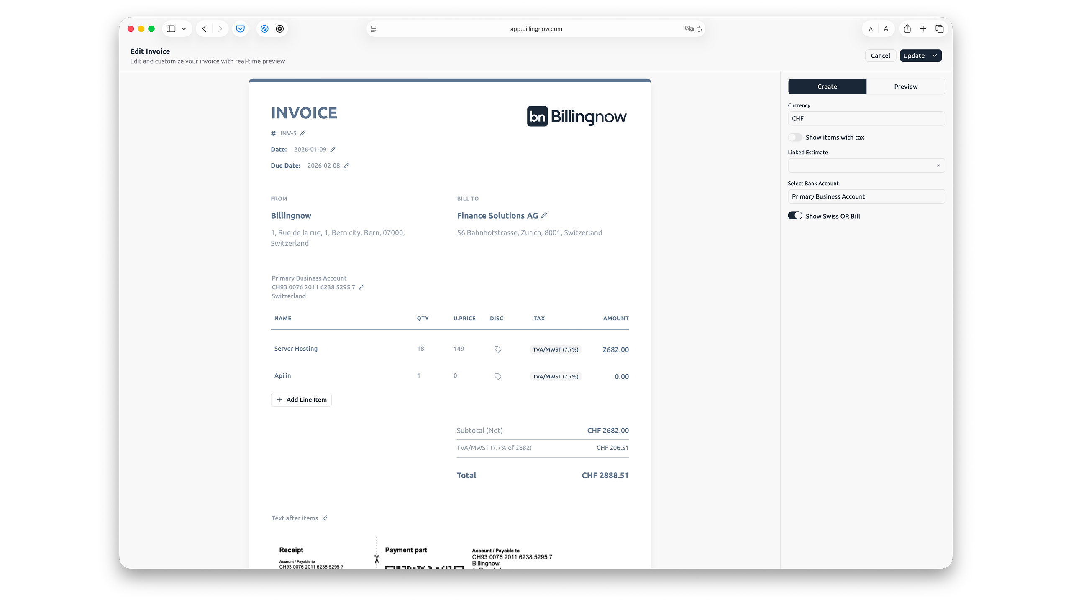
Task: Edit the invoice number INV-5
Action: (302, 133)
